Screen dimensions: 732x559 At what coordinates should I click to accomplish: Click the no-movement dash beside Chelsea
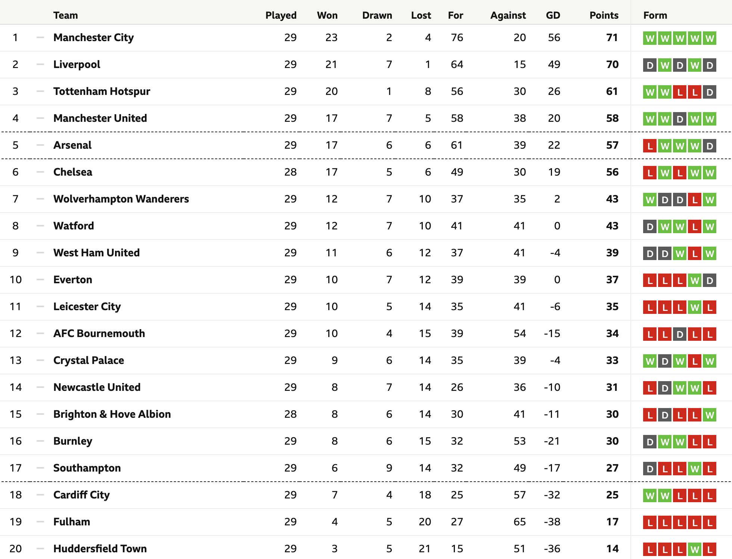tap(40, 172)
